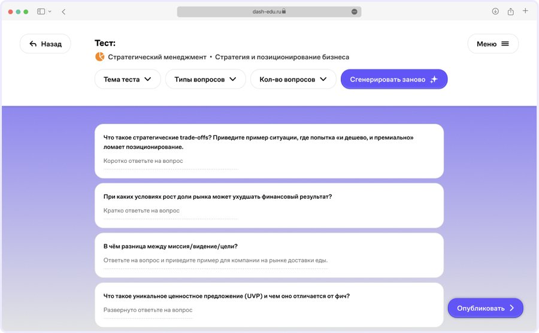Go back using the Назад button
The width and height of the screenshot is (539, 333).
click(x=46, y=44)
